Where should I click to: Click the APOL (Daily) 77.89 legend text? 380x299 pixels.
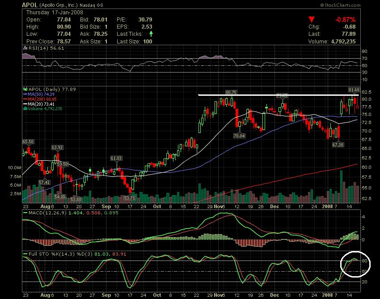pyautogui.click(x=52, y=90)
